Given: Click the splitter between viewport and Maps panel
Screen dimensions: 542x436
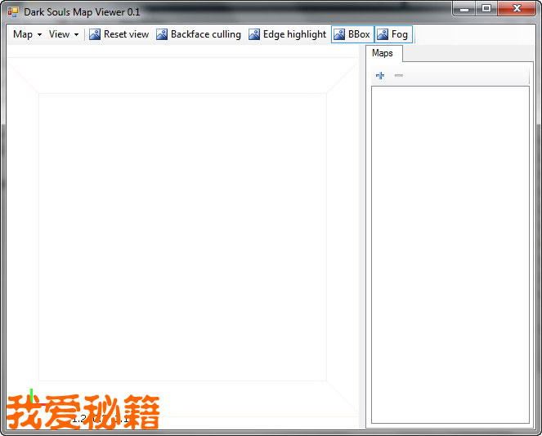Looking at the screenshot, I should tap(362, 237).
